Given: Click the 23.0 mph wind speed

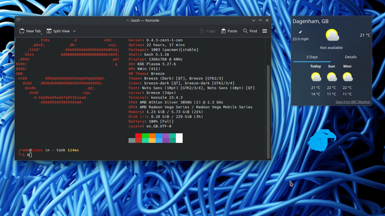Looking at the screenshot, I should point(300,39).
